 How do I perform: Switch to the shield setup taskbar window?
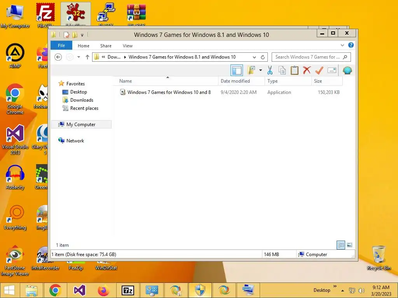coord(200,290)
